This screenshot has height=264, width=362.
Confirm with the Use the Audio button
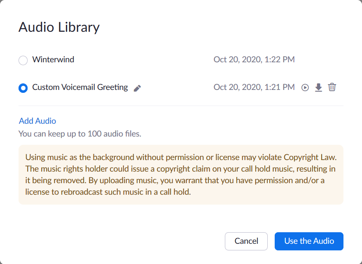point(309,241)
